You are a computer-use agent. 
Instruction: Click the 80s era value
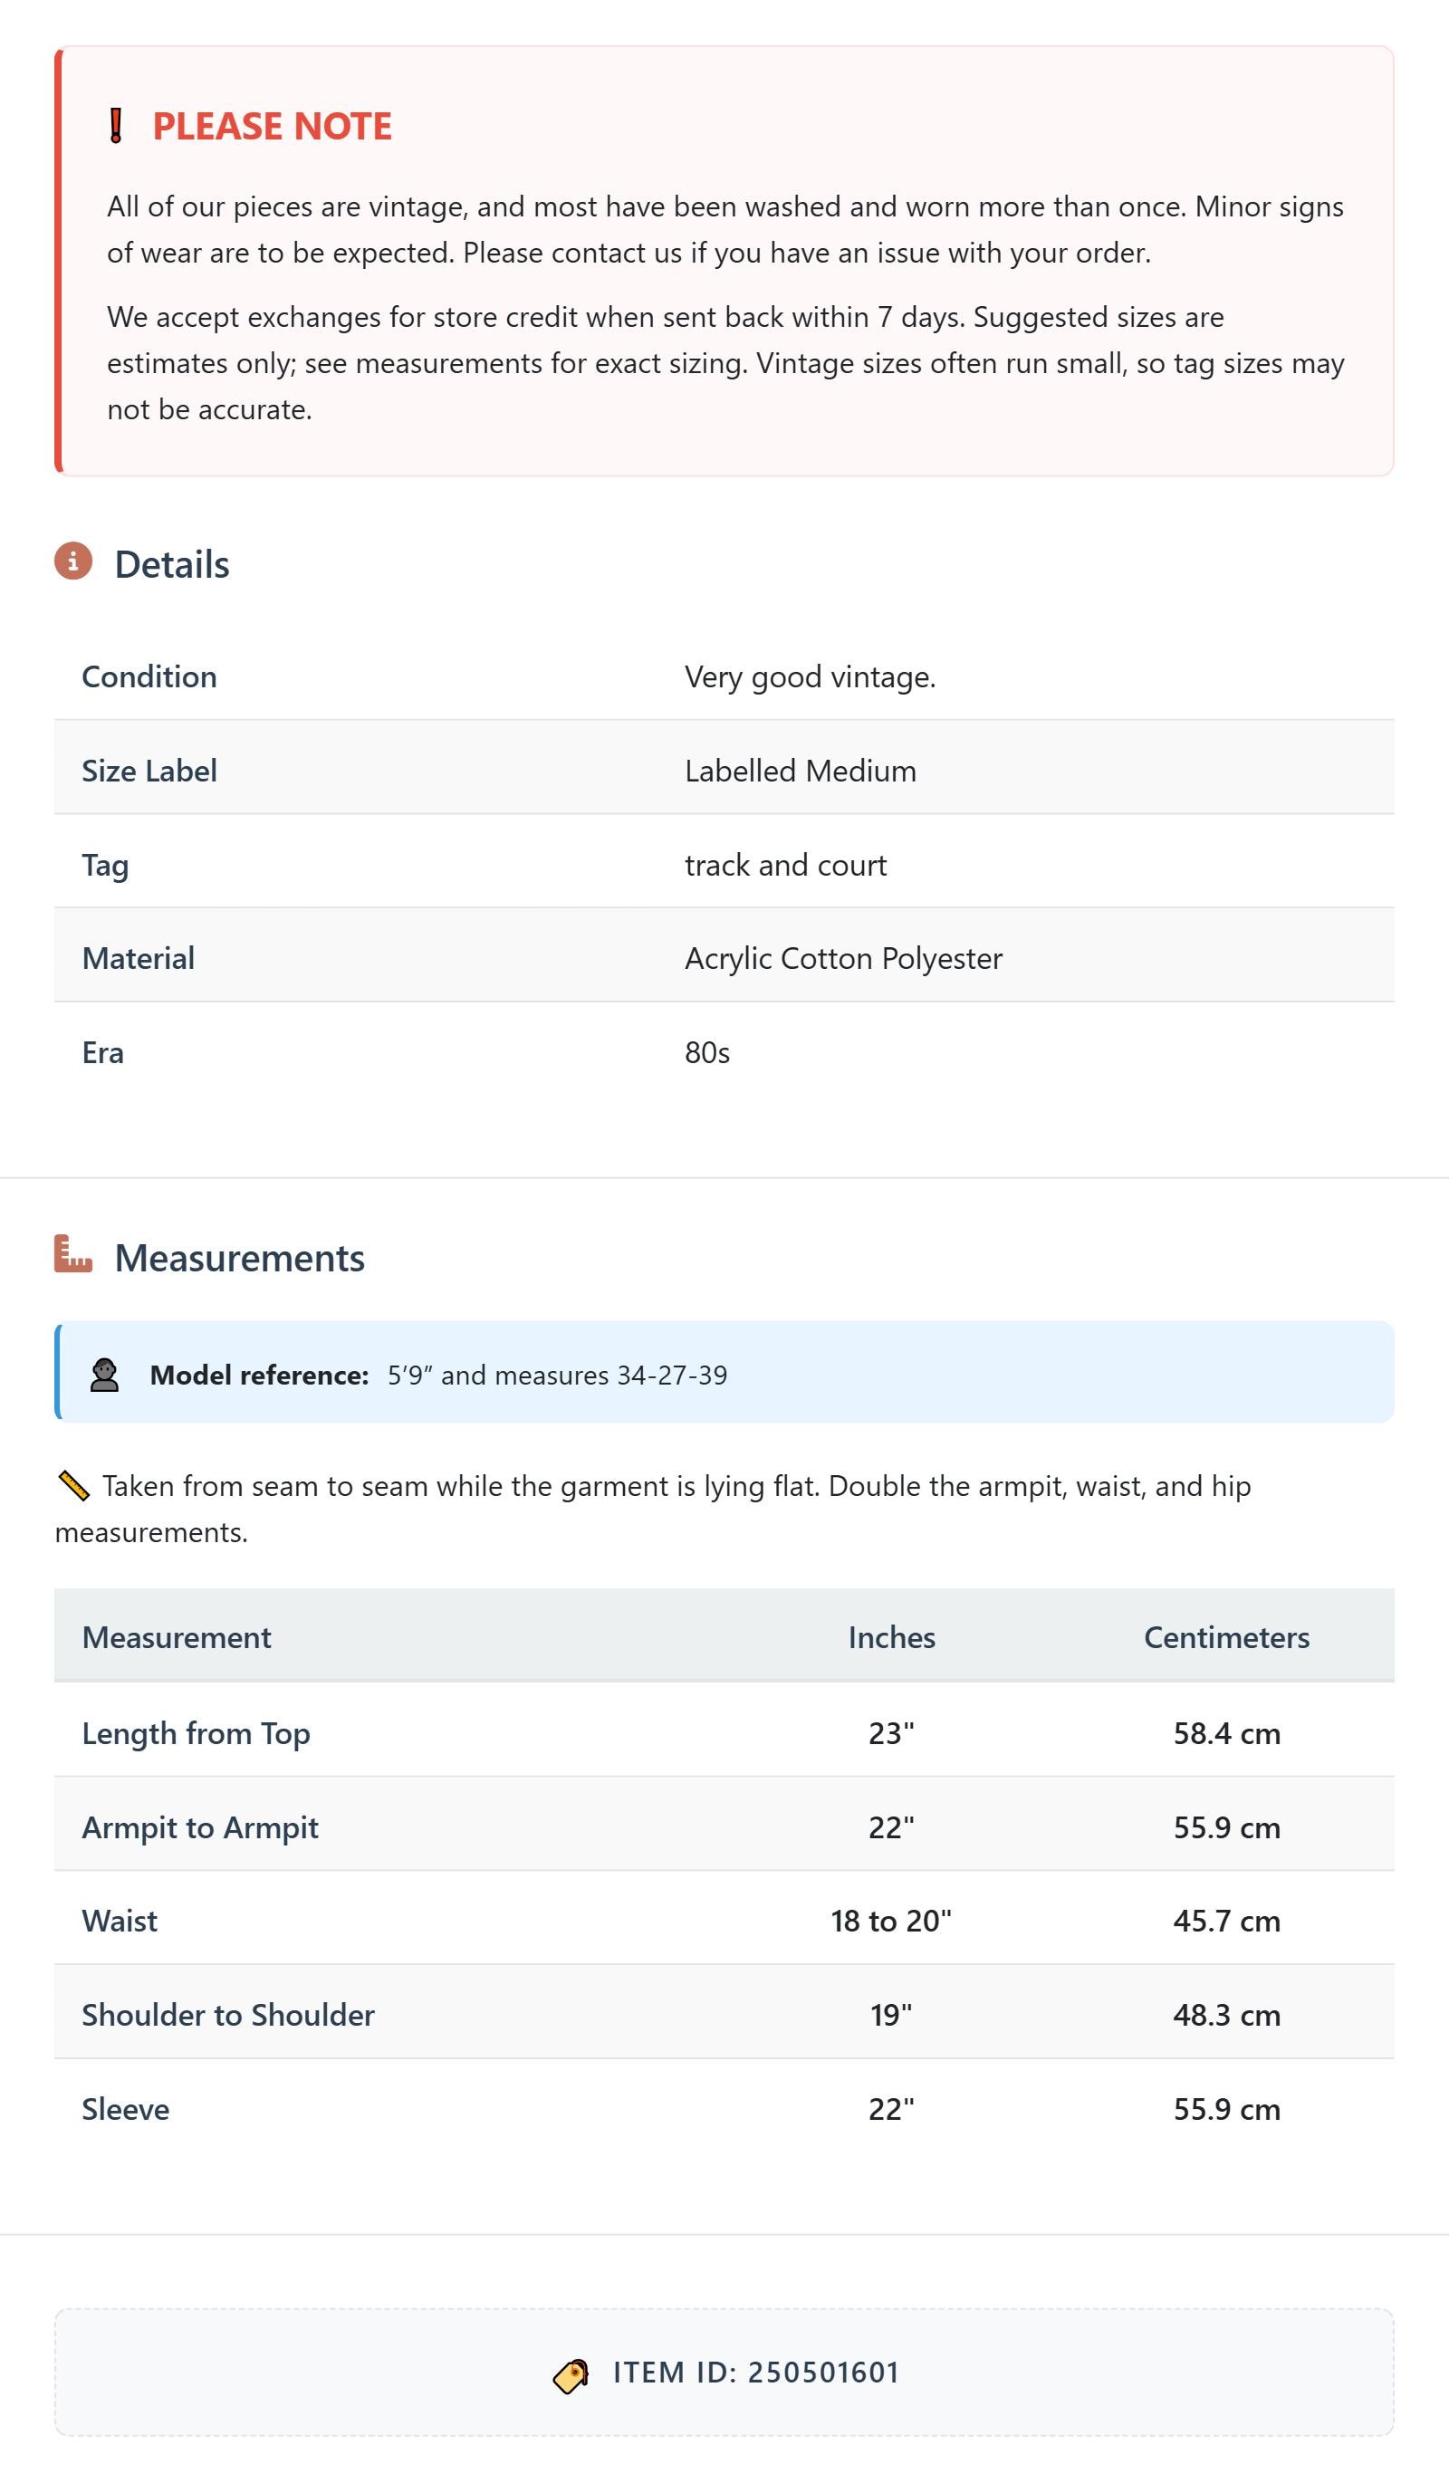pos(707,1052)
